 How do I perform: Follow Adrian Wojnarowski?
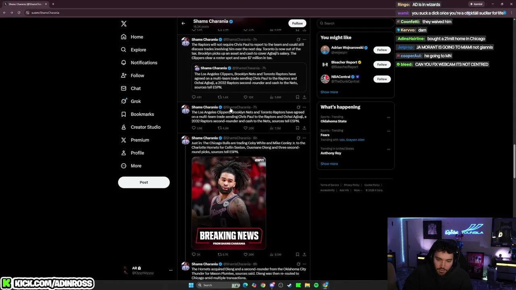tap(382, 50)
